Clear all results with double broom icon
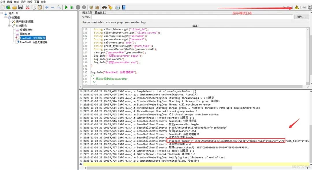The width and height of the screenshot is (312, 170). coord(97,7)
